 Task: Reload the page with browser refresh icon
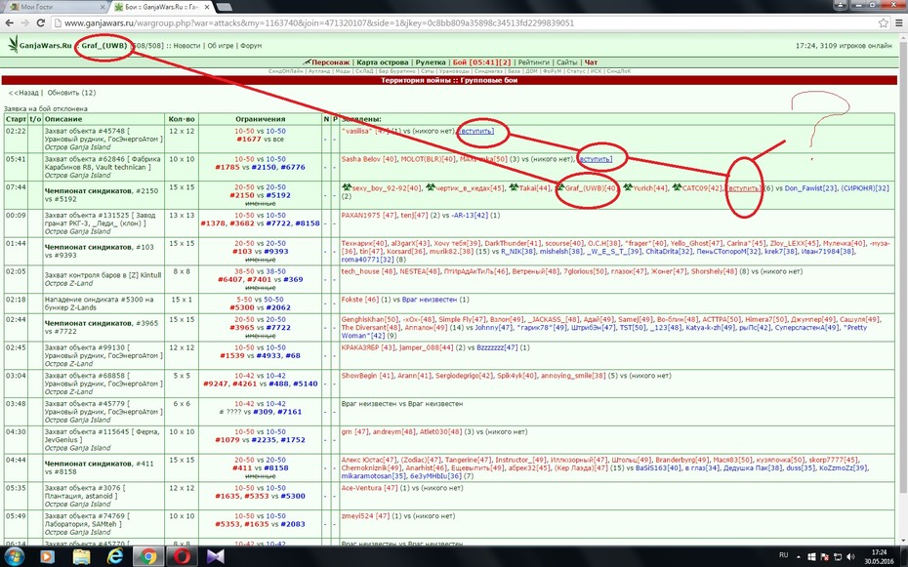point(41,23)
